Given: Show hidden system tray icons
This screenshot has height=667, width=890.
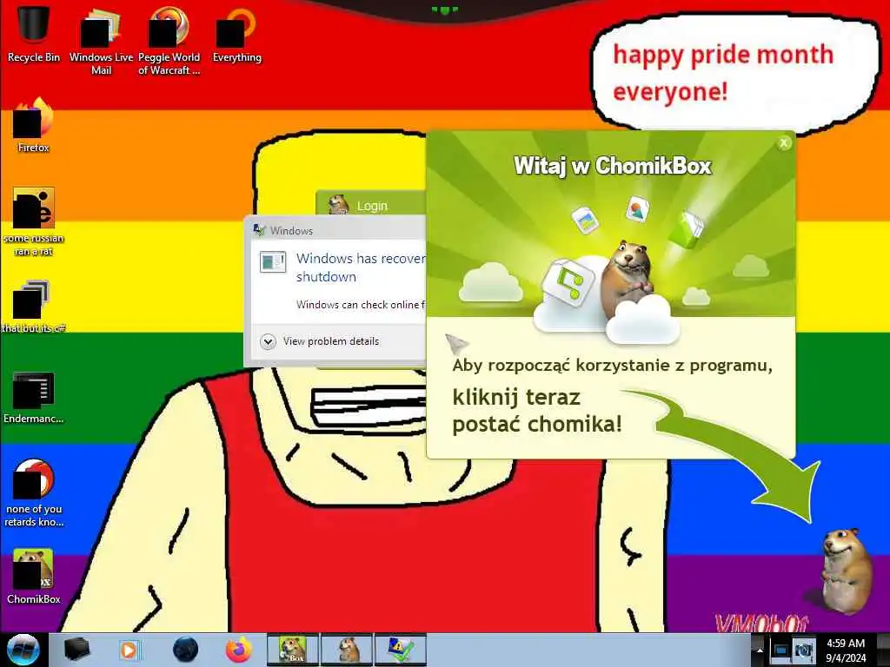Looking at the screenshot, I should pos(760,650).
